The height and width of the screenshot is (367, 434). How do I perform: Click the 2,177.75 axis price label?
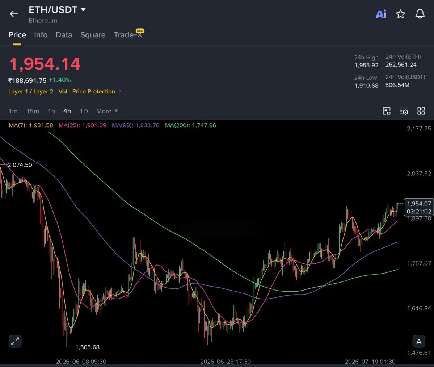pyautogui.click(x=419, y=129)
